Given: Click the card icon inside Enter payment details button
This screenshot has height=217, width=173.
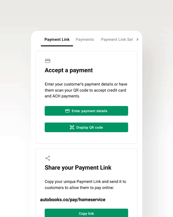Looking at the screenshot, I should 67,111.
